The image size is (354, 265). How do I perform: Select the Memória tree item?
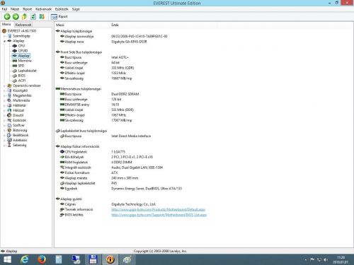25,61
